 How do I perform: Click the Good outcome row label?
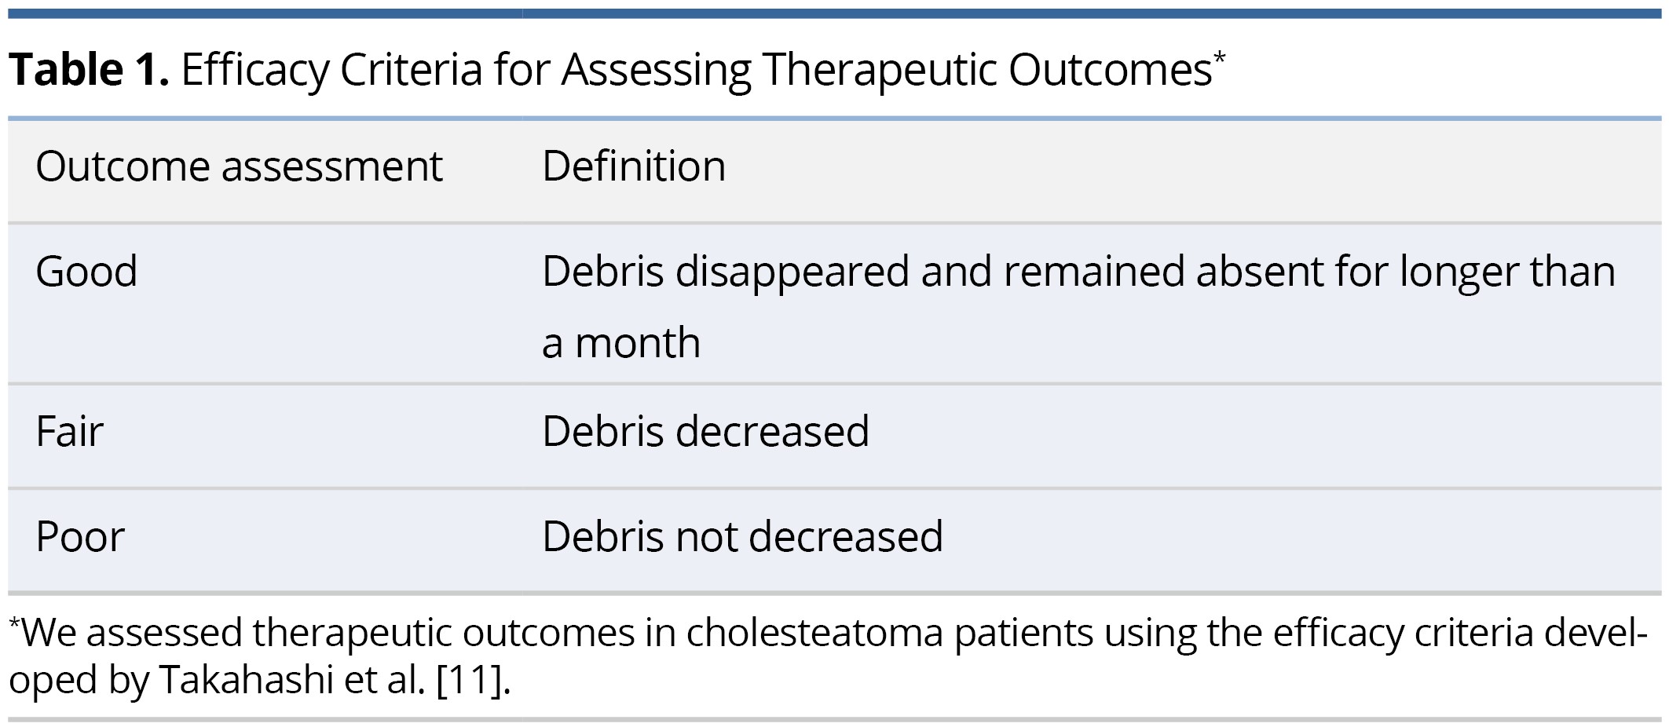(86, 272)
